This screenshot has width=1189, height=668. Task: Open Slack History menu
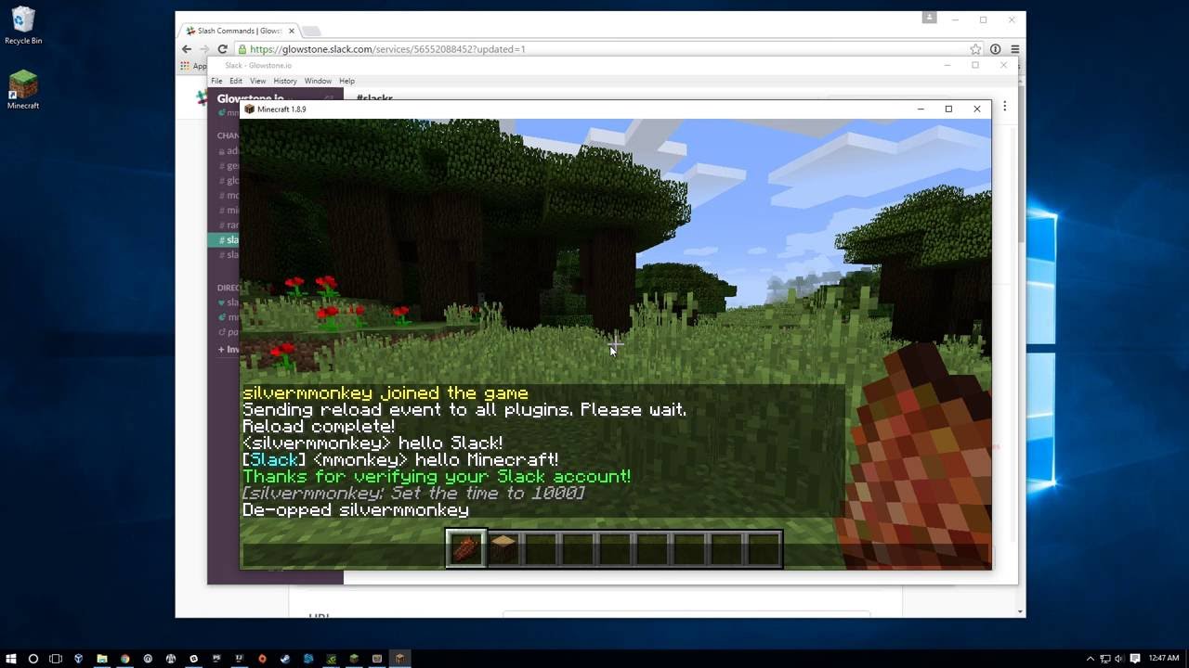tap(285, 81)
